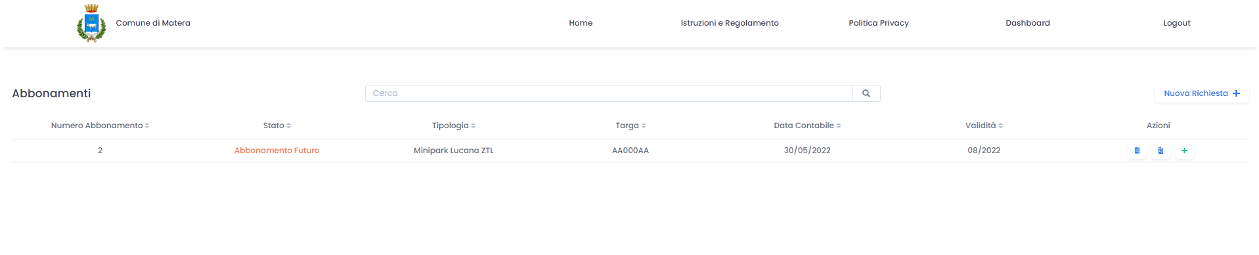
Task: Click the green plus icon in Azioni
Action: (1184, 151)
